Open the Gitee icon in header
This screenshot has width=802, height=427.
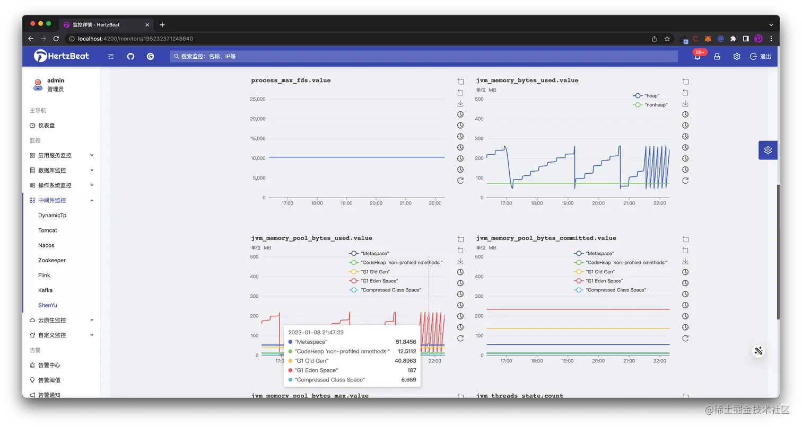click(x=150, y=56)
